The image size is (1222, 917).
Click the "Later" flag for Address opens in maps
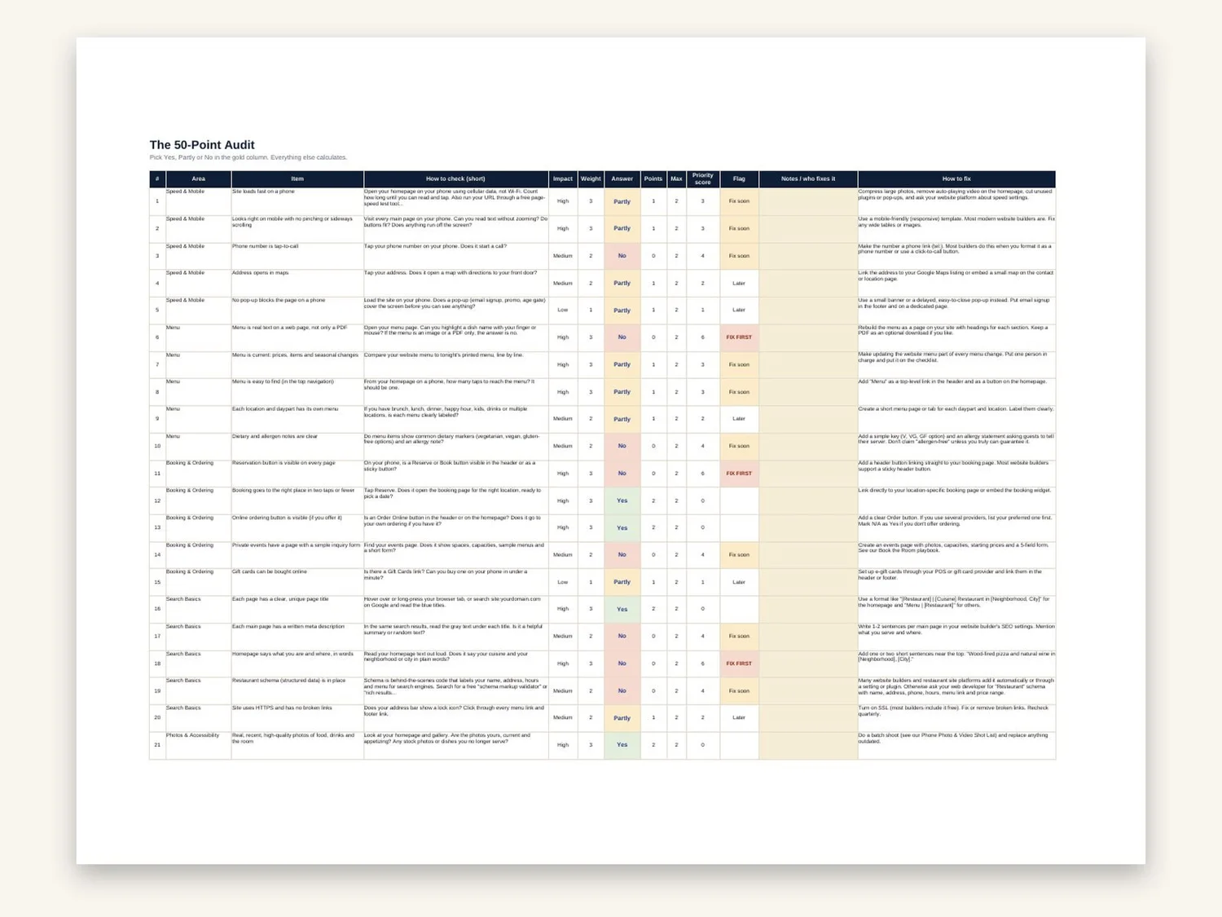[739, 283]
